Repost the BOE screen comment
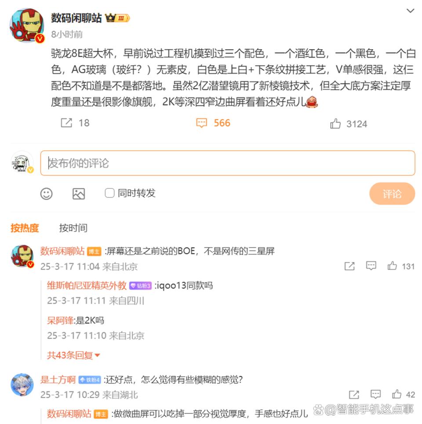This screenshot has width=422, height=424. 349,266
